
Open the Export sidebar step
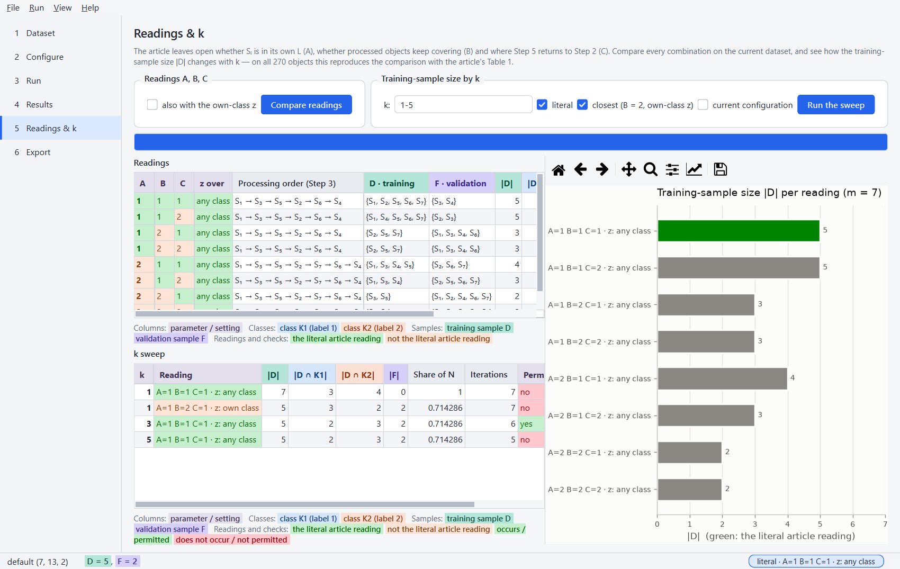click(x=61, y=152)
